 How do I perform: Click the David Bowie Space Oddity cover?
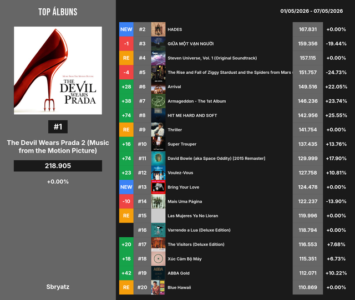click(158, 159)
